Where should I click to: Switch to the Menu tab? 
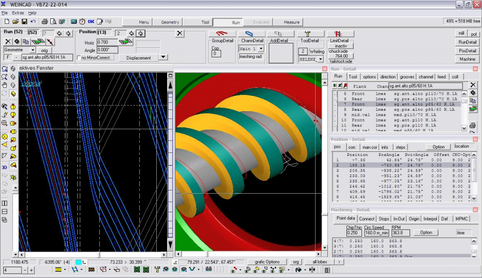[x=144, y=22]
